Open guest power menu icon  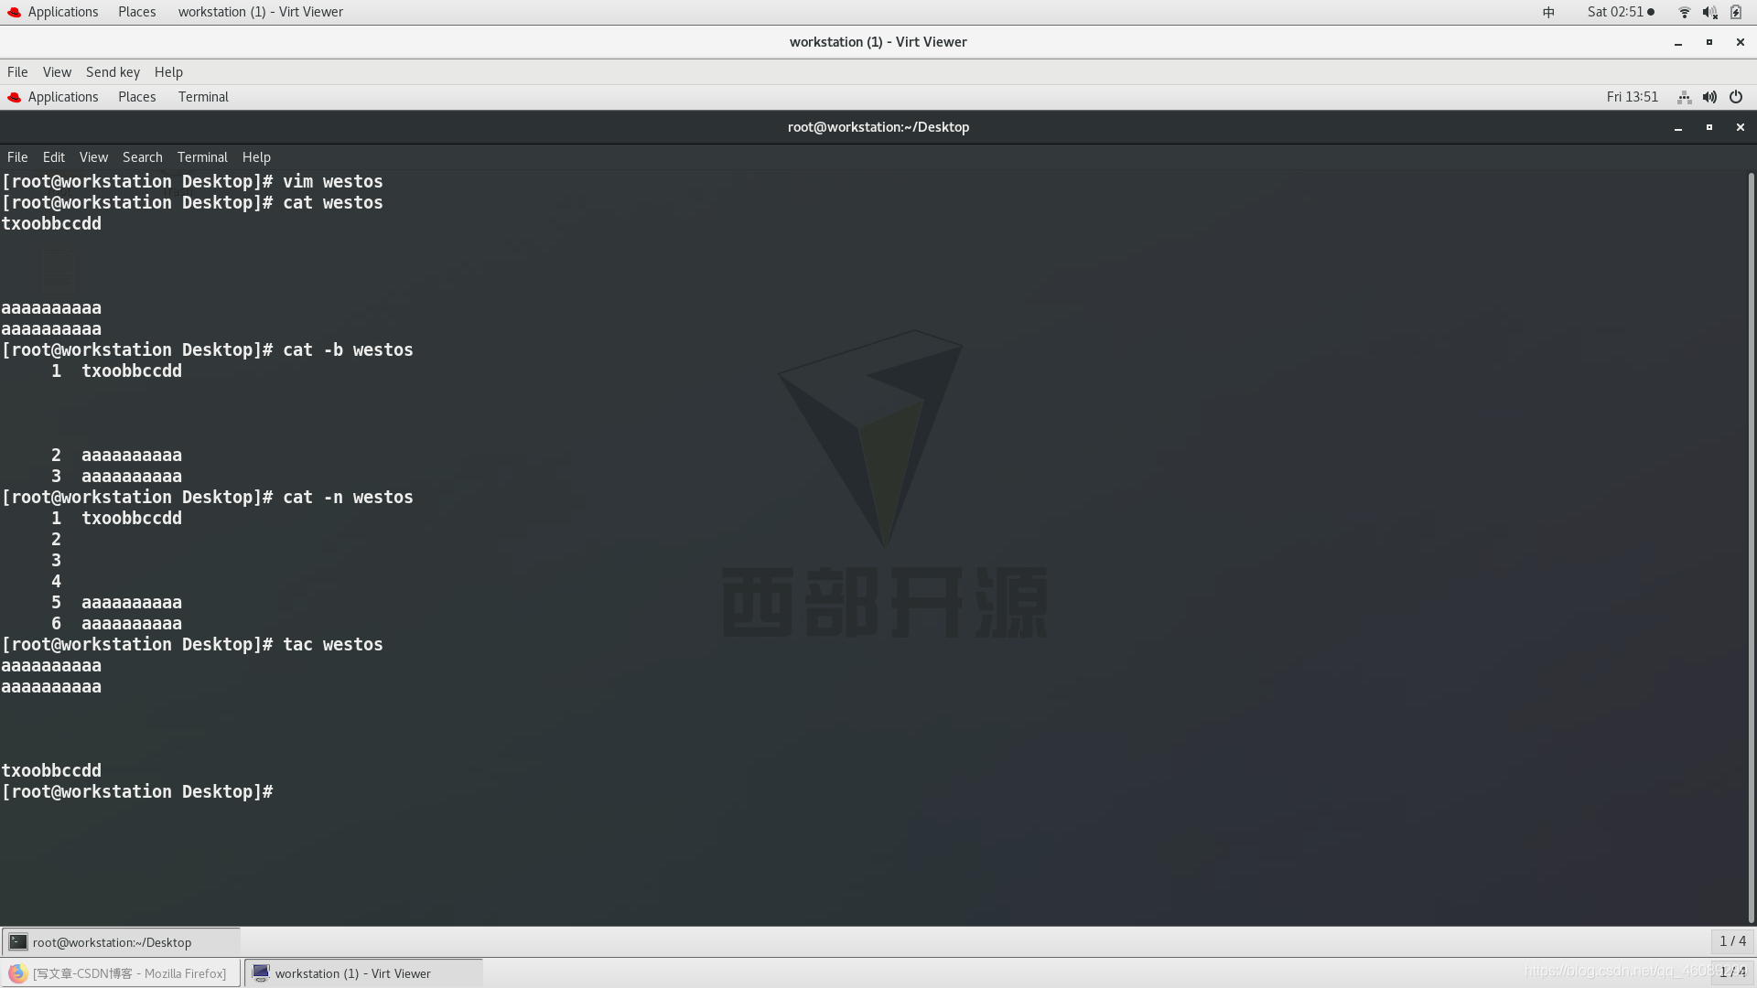pyautogui.click(x=1736, y=97)
